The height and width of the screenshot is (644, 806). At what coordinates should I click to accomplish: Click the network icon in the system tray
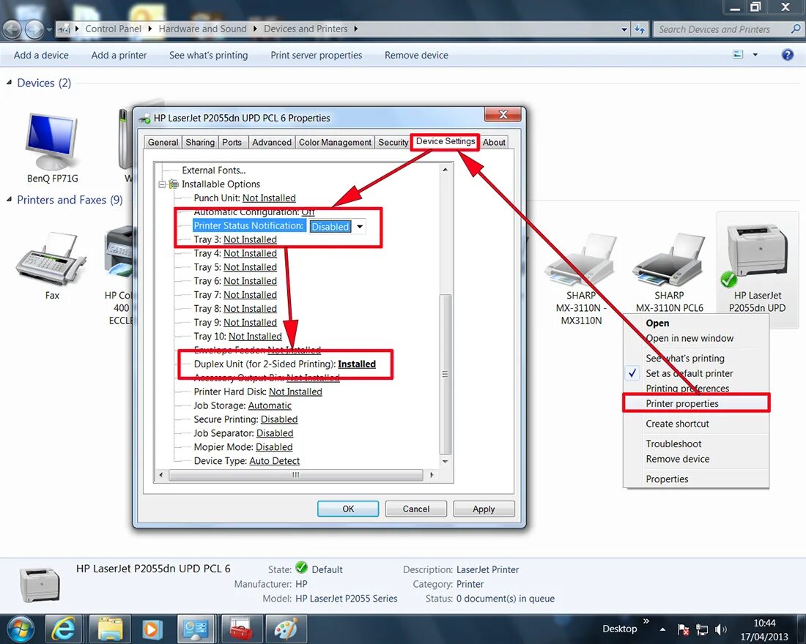702,629
